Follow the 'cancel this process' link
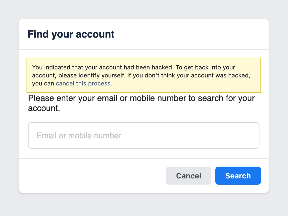 84,83
